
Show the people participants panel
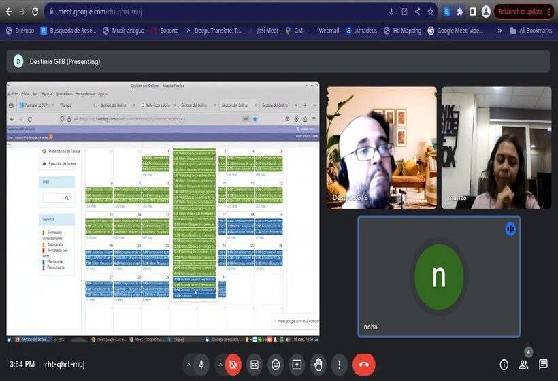(x=523, y=365)
